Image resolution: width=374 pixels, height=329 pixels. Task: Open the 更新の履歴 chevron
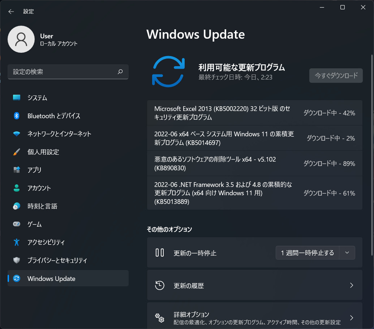click(x=351, y=285)
